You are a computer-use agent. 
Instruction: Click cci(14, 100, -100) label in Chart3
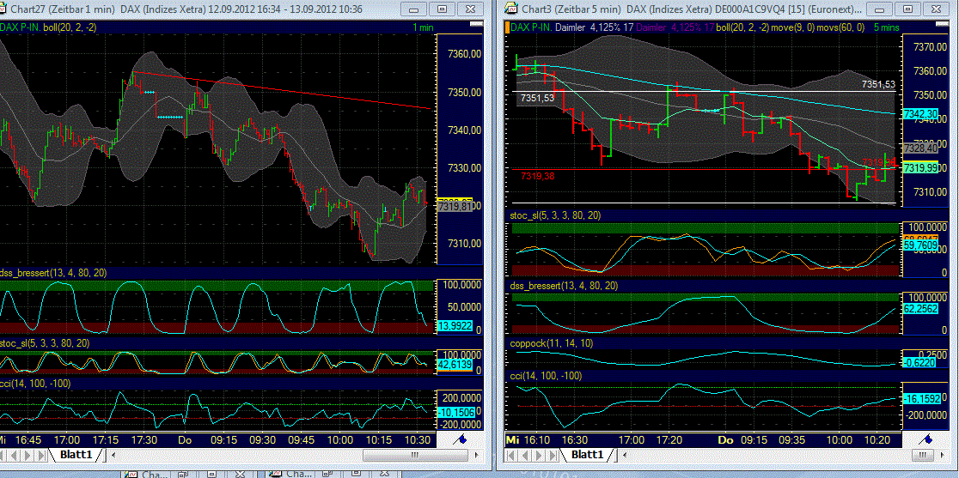[547, 376]
